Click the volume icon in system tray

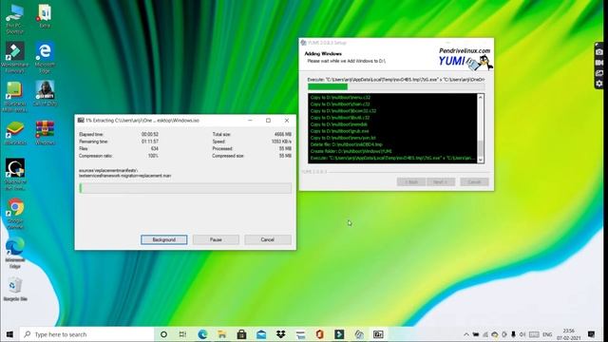coord(522,334)
